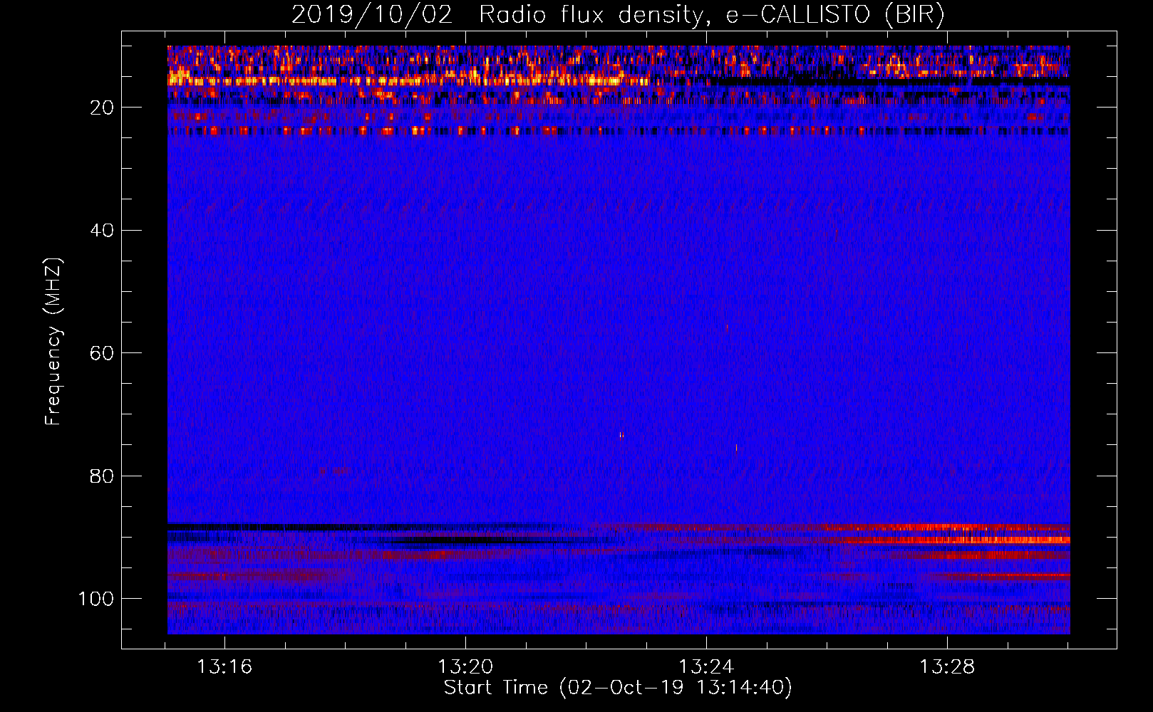Click the 13:28 time tick label

coord(947,667)
